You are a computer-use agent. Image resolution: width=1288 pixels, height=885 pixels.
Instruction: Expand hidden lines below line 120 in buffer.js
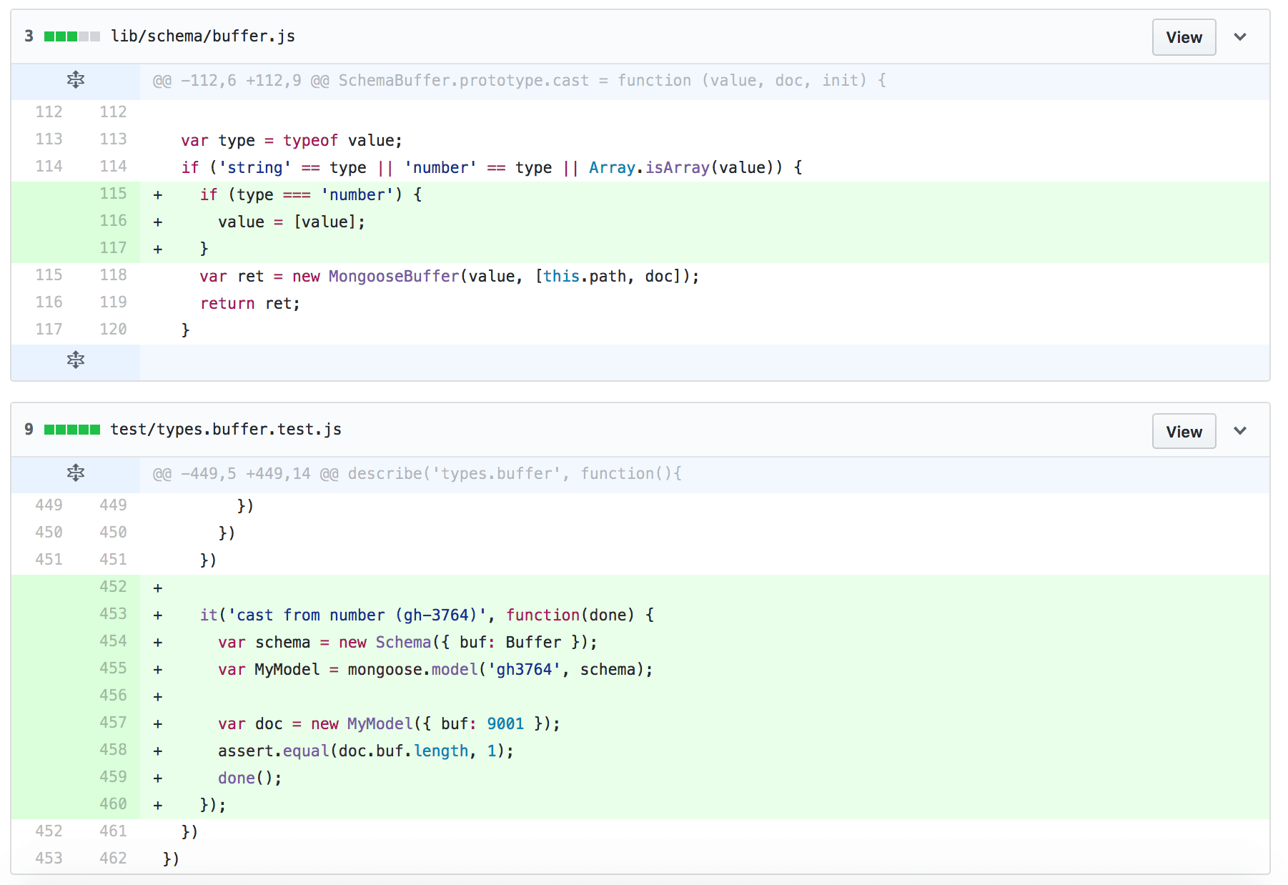[x=75, y=360]
